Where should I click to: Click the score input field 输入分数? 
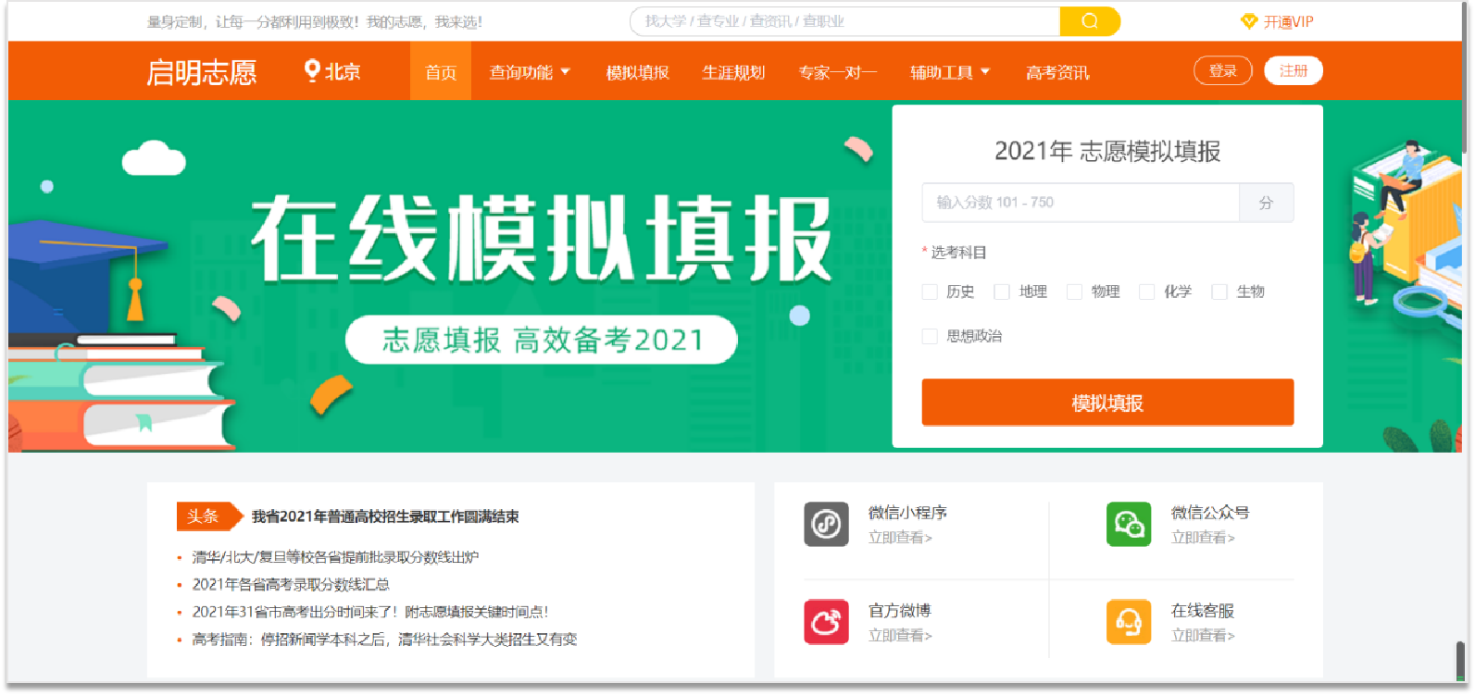coord(1080,203)
